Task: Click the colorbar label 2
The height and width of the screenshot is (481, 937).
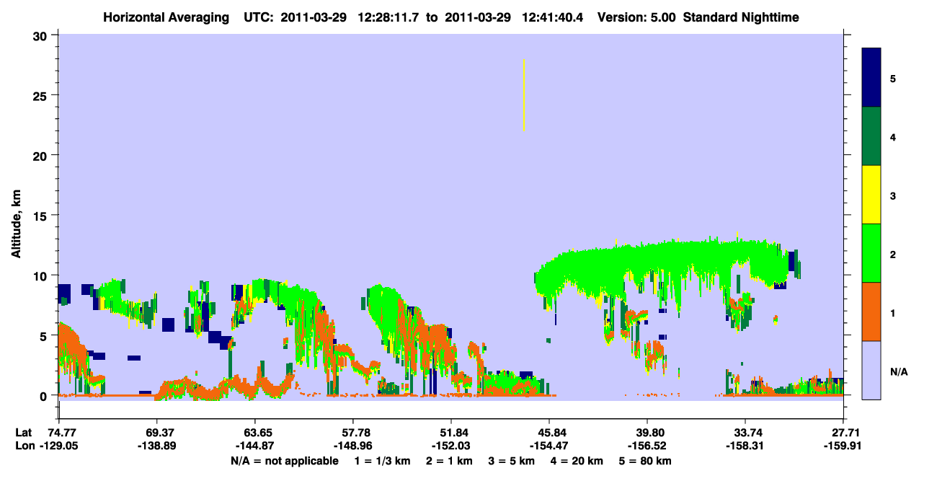Action: pyautogui.click(x=893, y=254)
